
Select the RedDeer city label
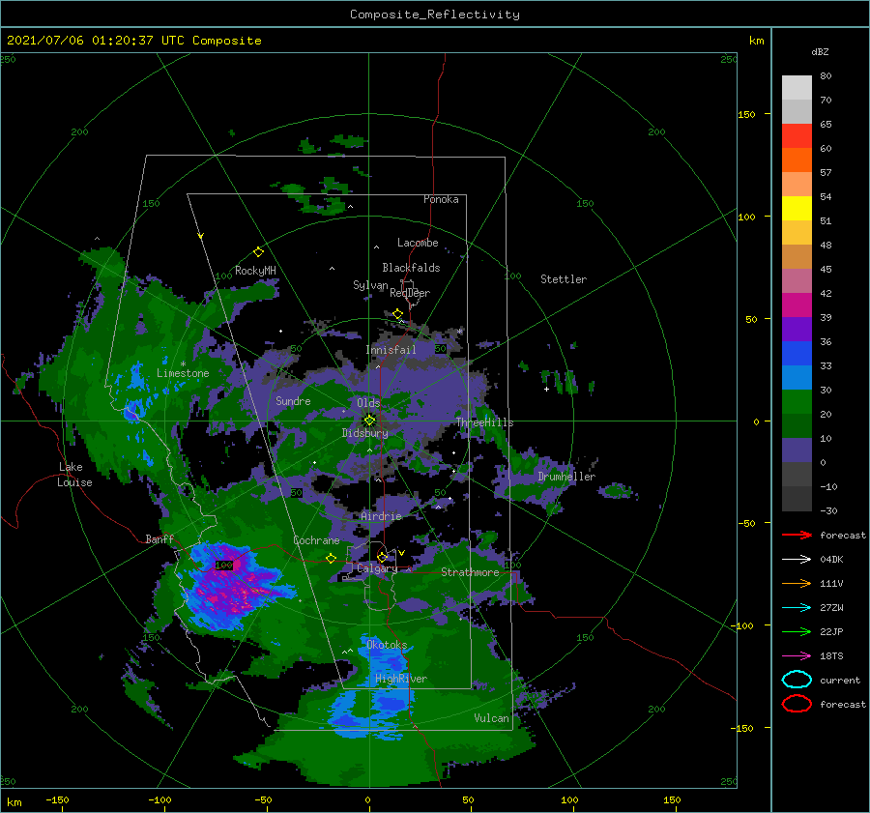(x=410, y=293)
